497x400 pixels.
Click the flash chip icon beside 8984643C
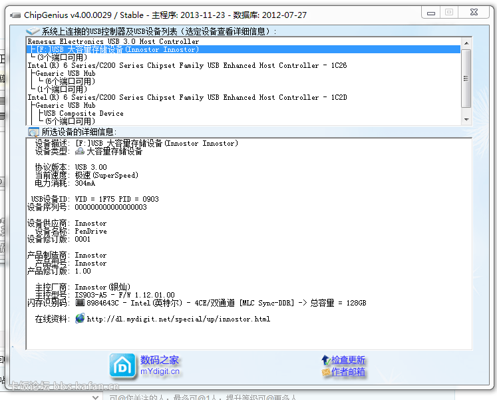(80, 303)
